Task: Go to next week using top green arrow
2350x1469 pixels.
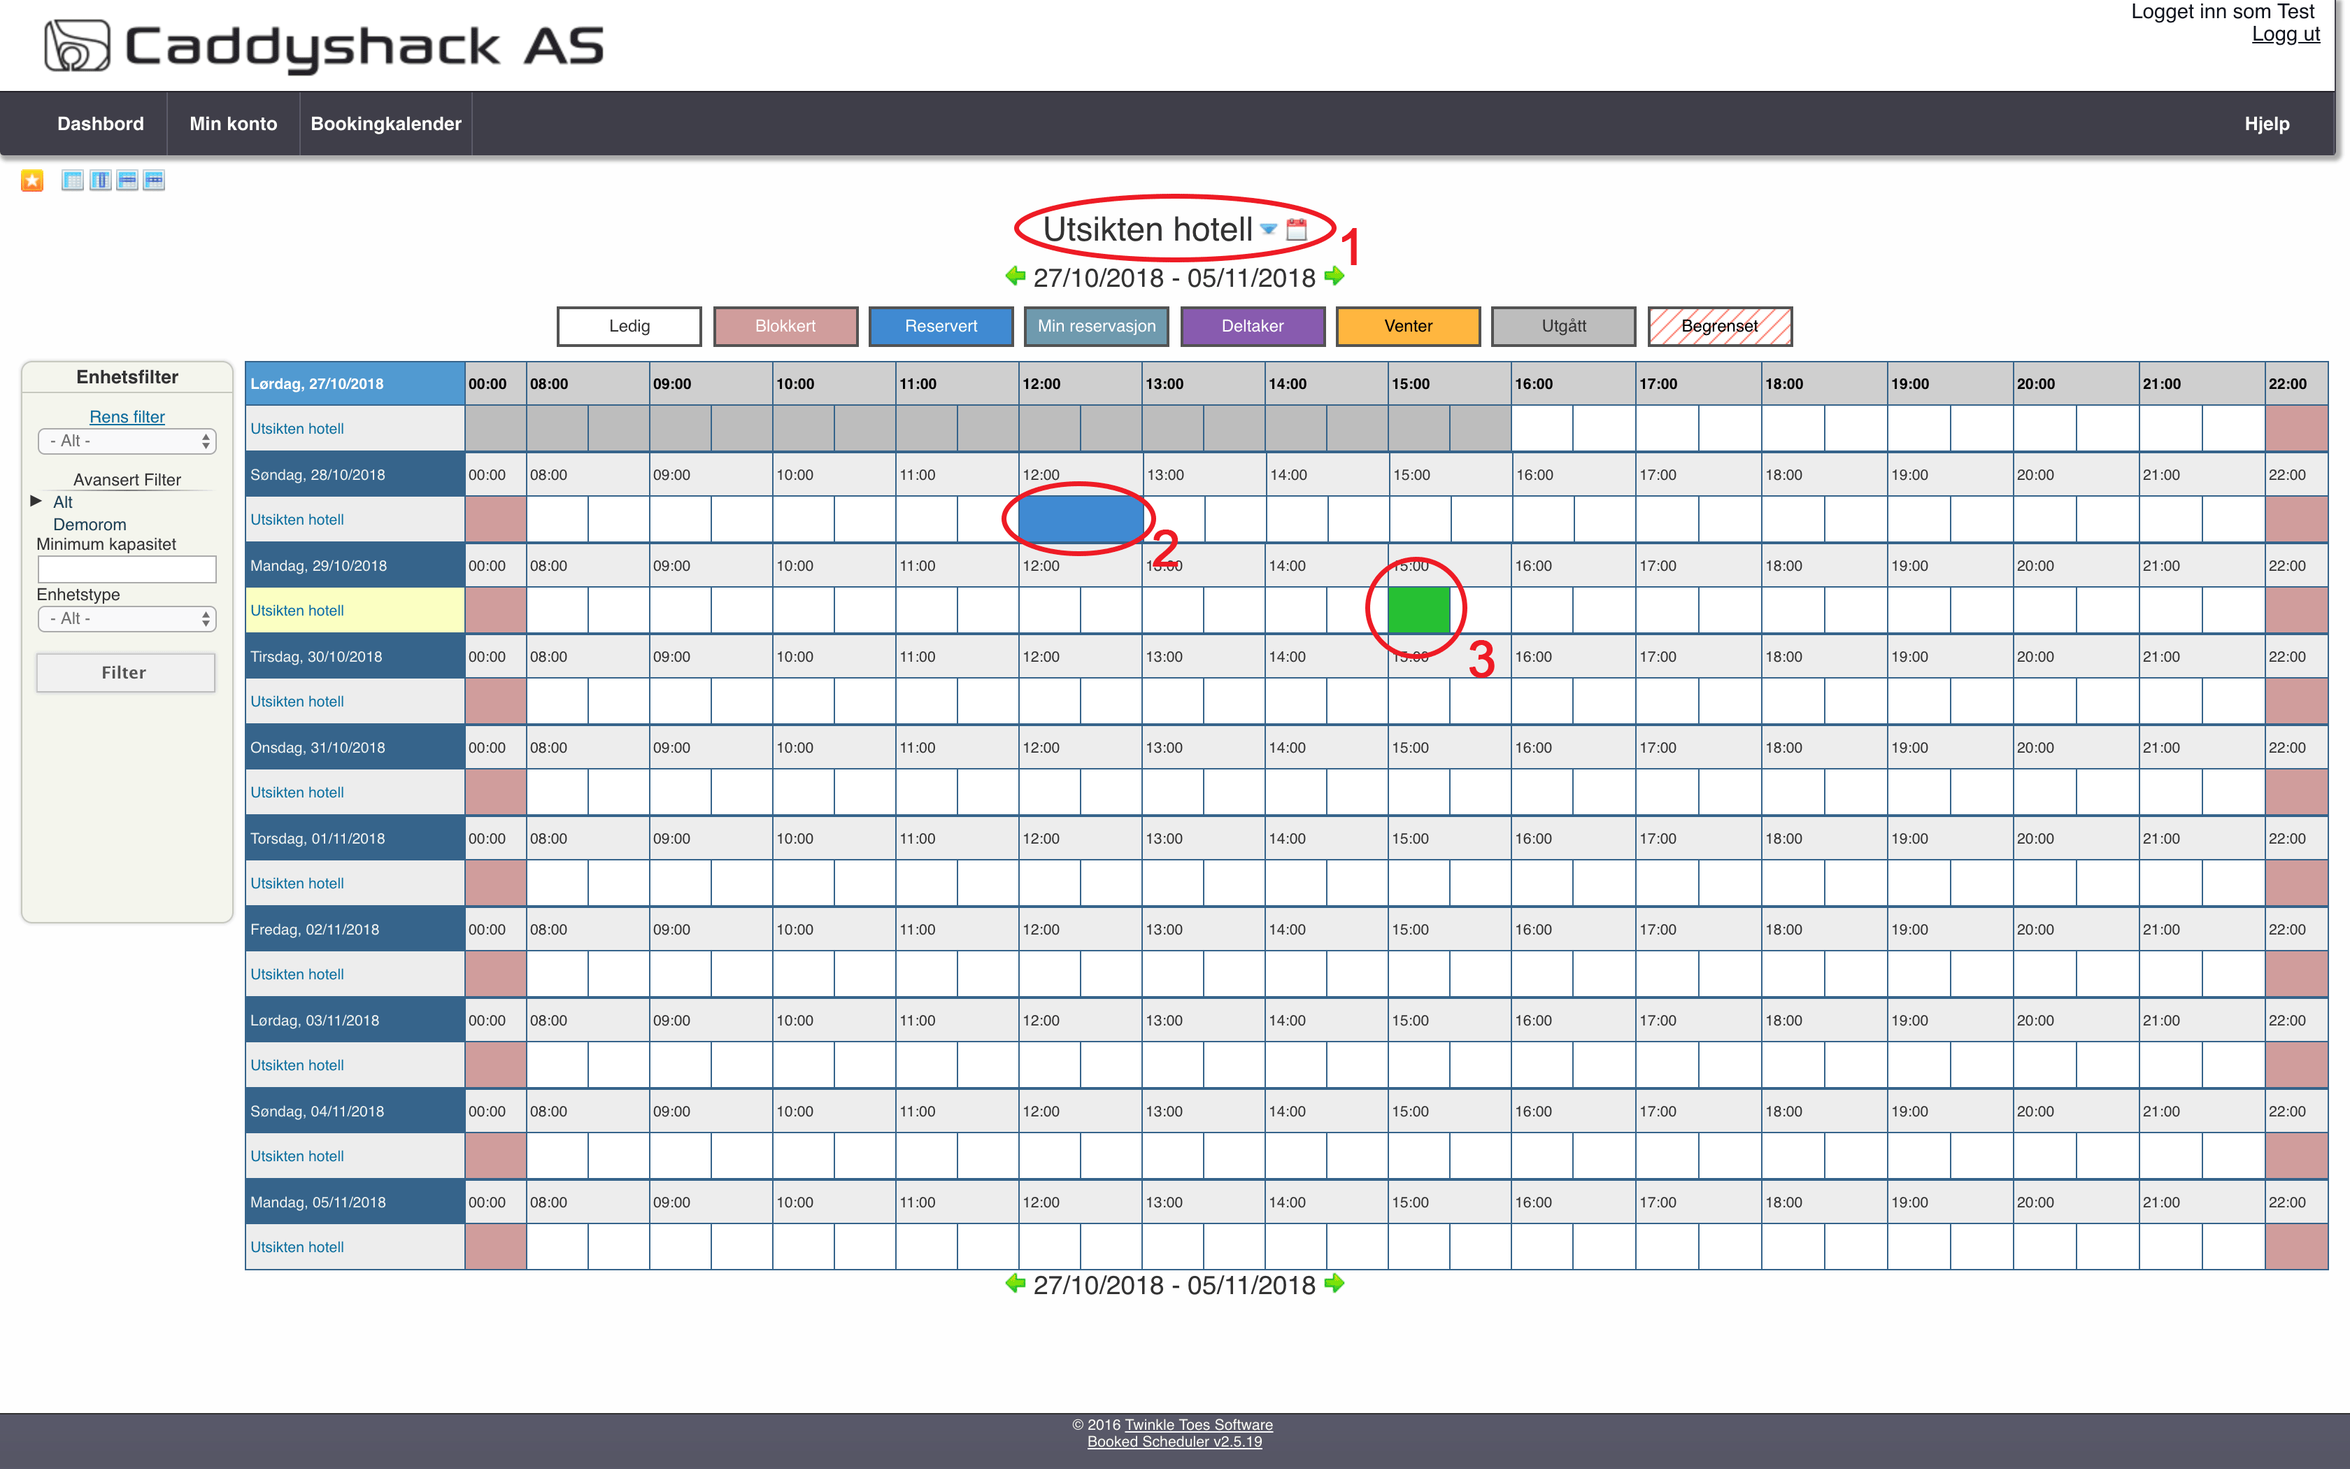Action: 1335,277
